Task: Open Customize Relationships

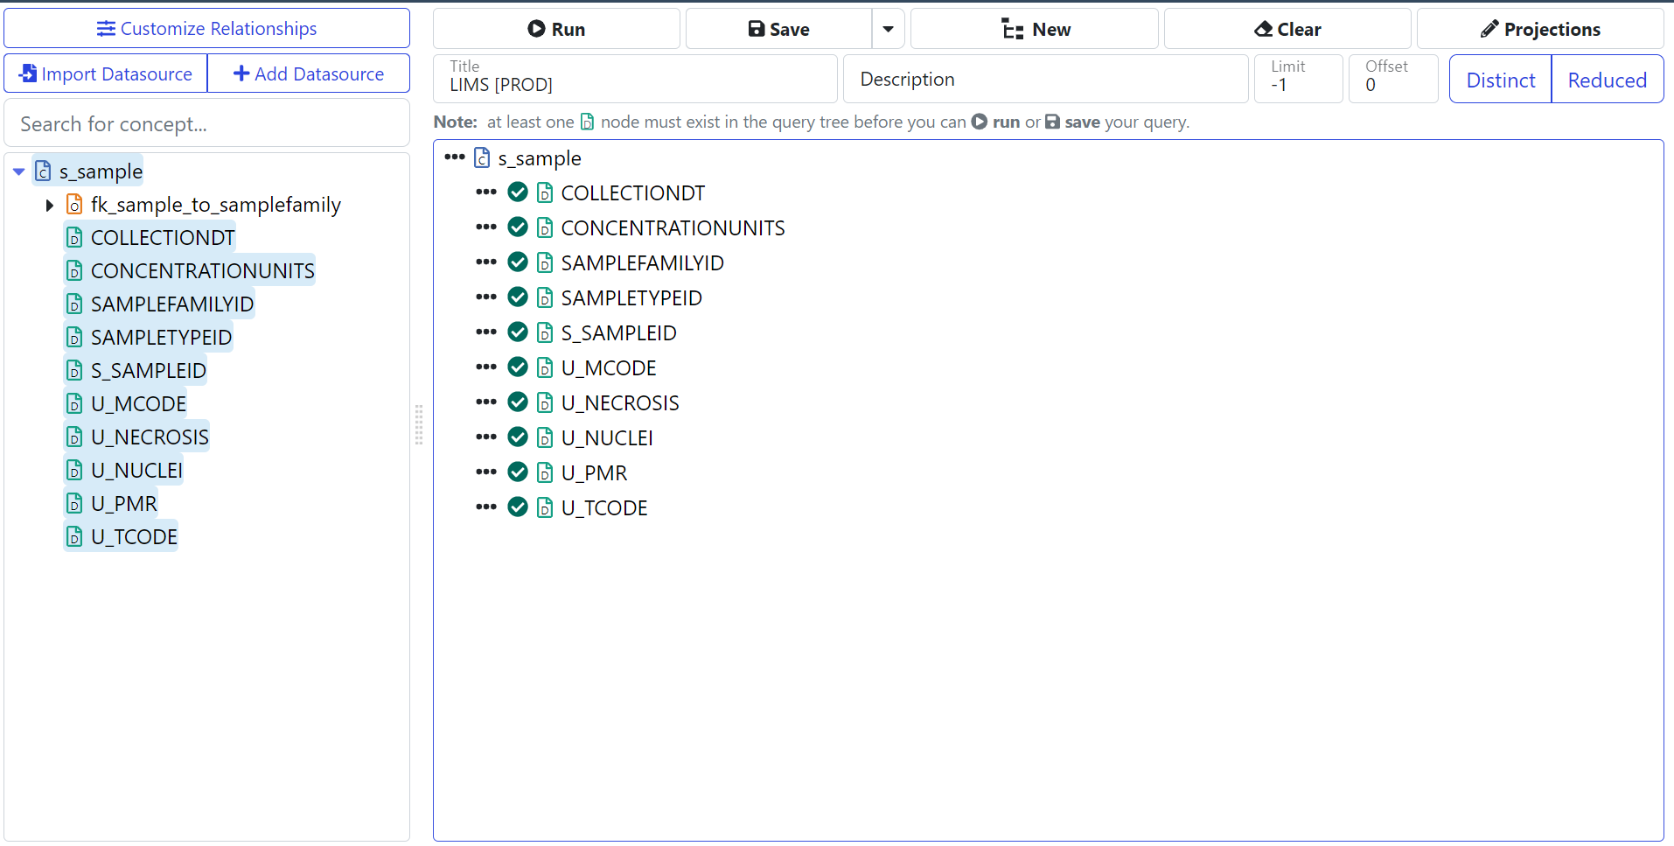Action: click(206, 29)
